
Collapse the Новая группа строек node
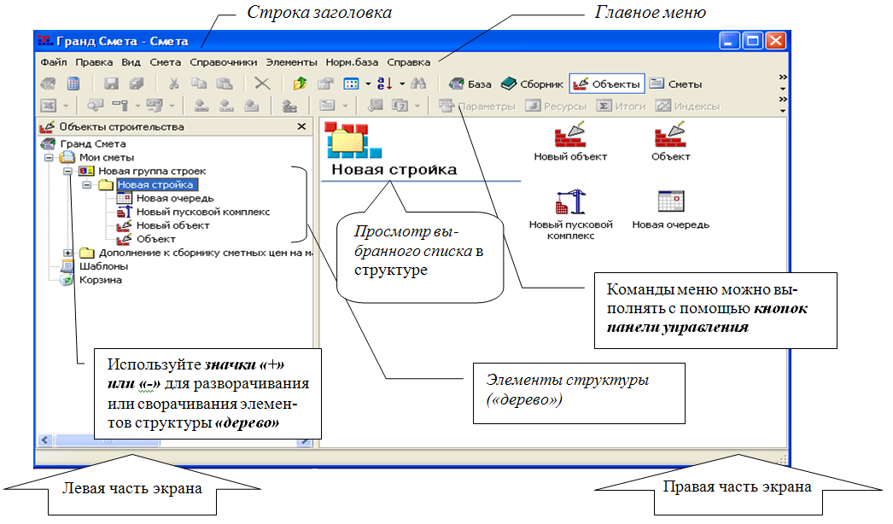[67, 172]
